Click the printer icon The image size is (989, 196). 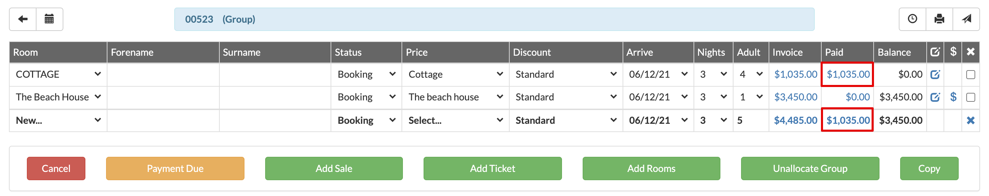click(939, 19)
